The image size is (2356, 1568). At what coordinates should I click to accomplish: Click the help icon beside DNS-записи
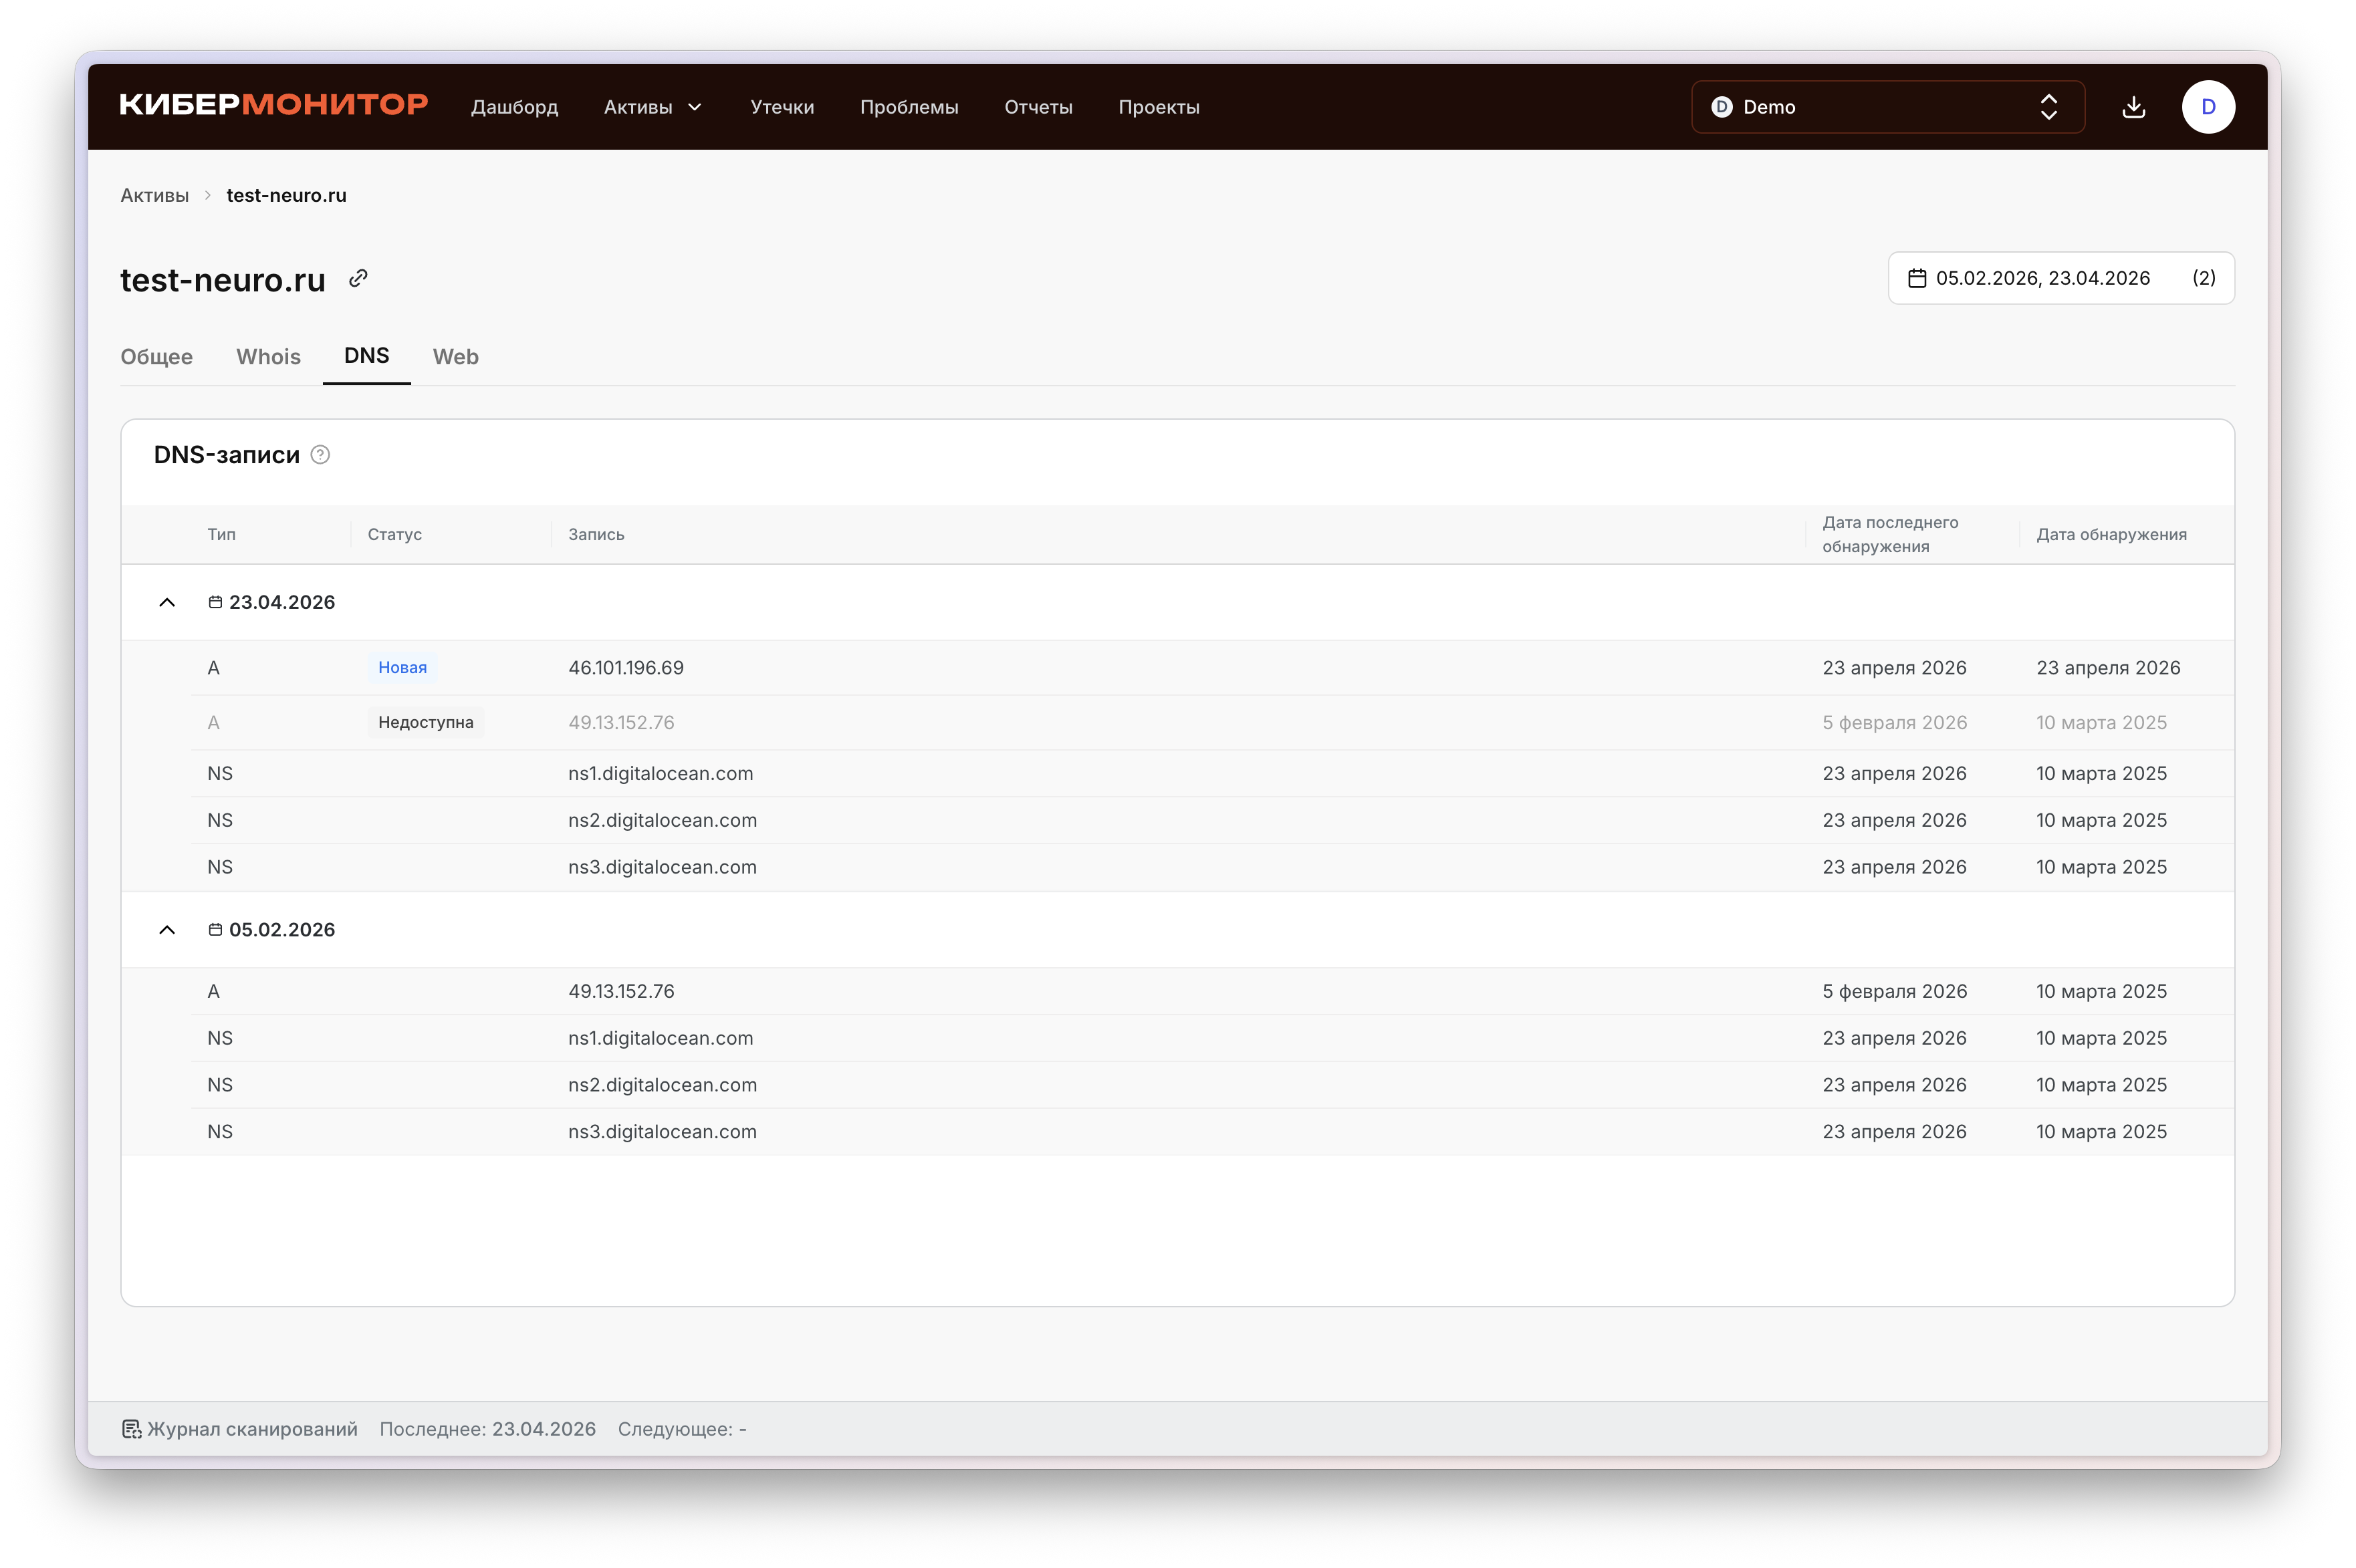[320, 455]
